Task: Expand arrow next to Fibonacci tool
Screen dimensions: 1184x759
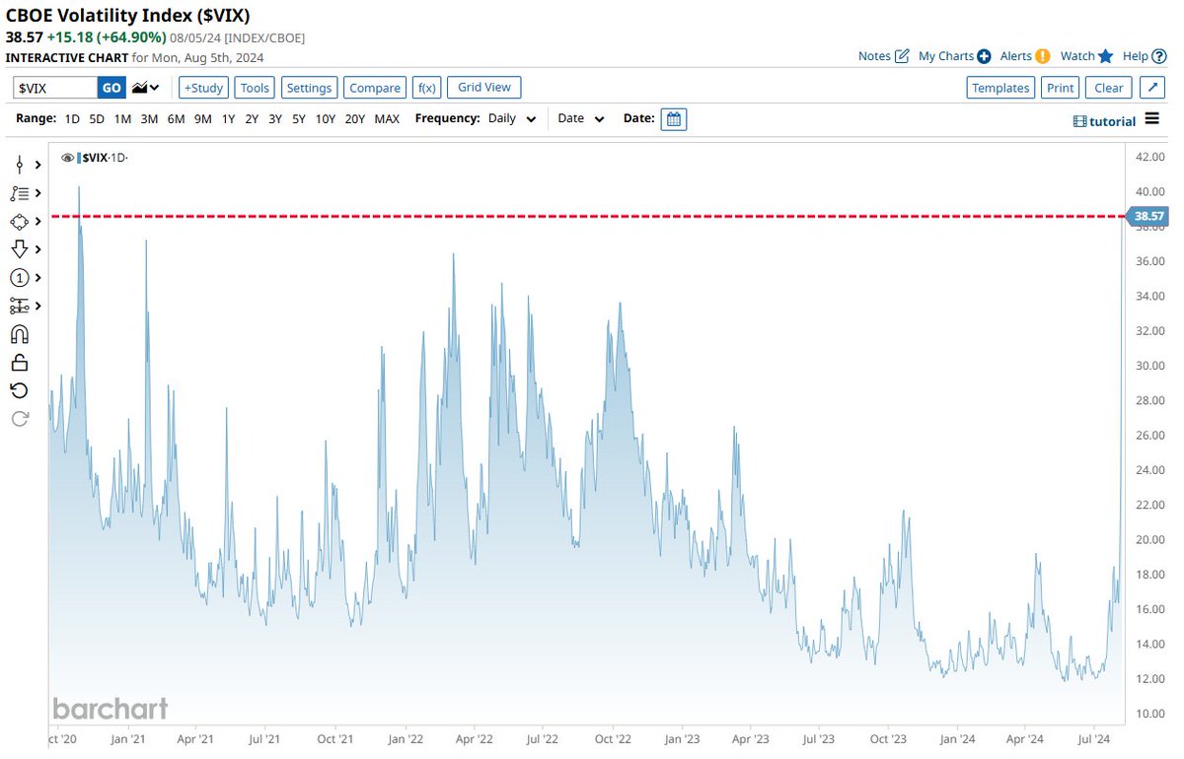Action: [38, 193]
